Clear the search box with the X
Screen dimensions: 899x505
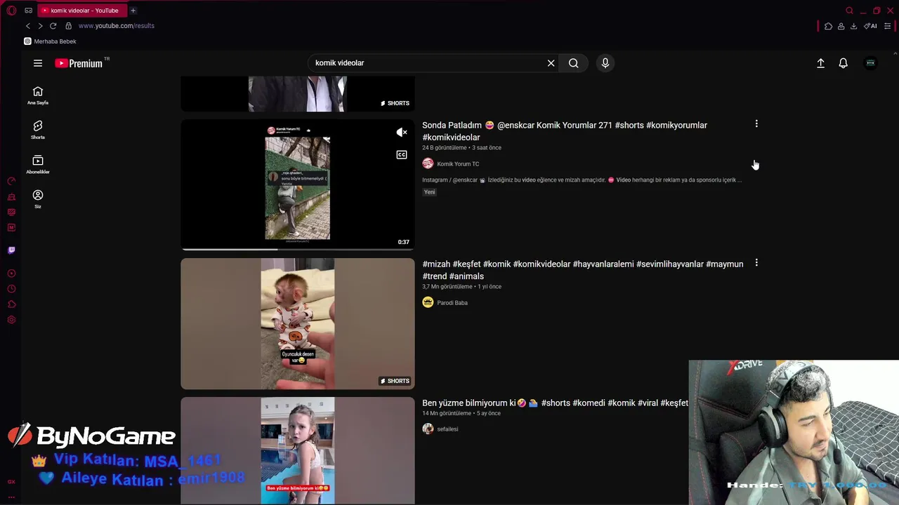click(x=551, y=63)
